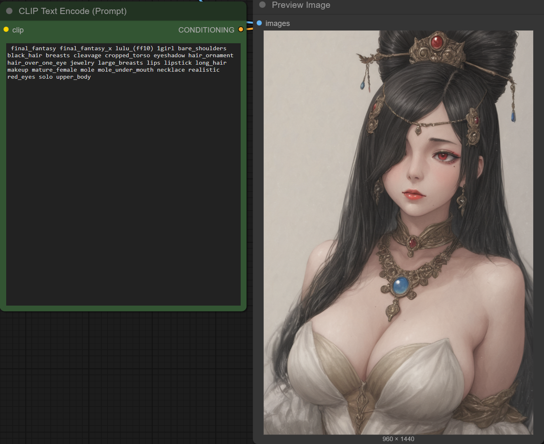Collapse the Preview Image node via its gray dot
This screenshot has height=444, width=544.
(x=263, y=5)
